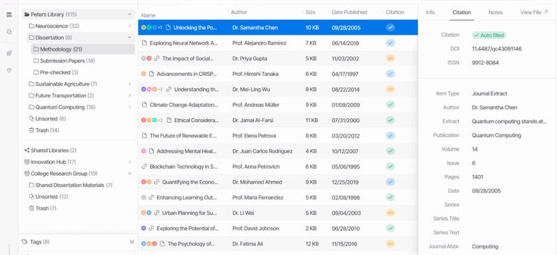This screenshot has width=557, height=255.
Task: Select the Citation tab in details panel
Action: coord(461,12)
